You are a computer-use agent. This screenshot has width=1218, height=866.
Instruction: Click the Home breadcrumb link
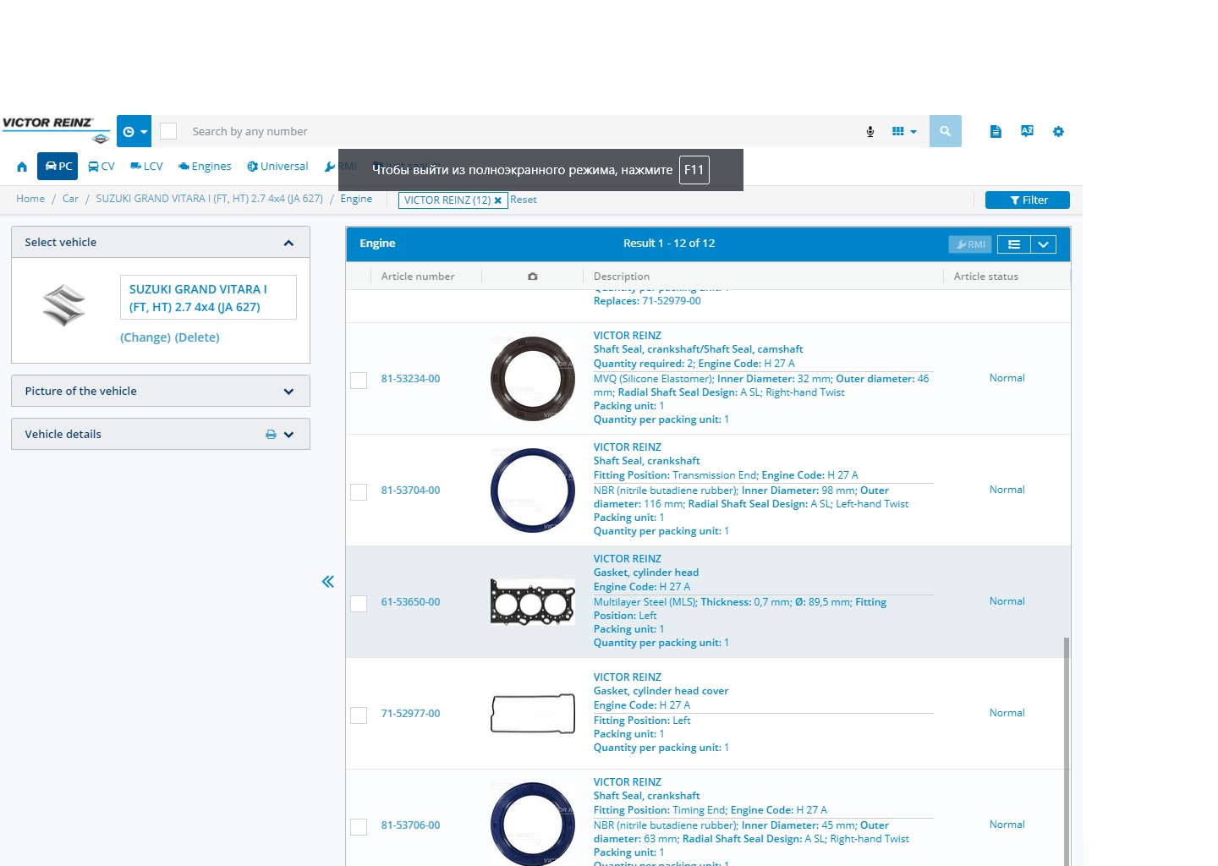coord(30,199)
